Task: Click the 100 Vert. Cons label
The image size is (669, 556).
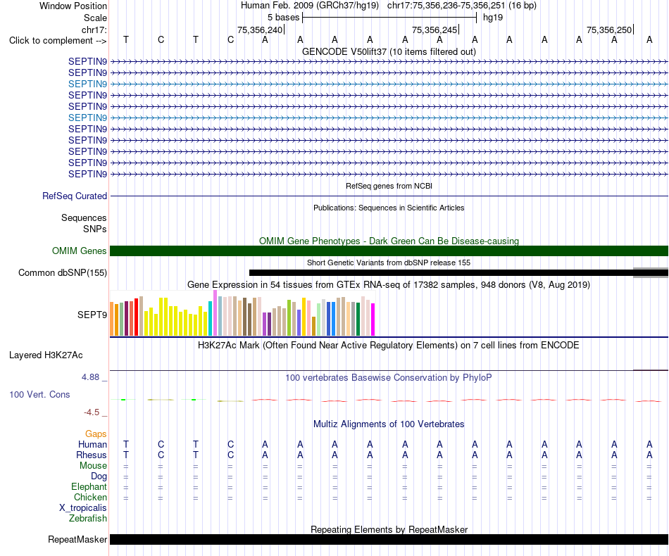Action: click(39, 394)
